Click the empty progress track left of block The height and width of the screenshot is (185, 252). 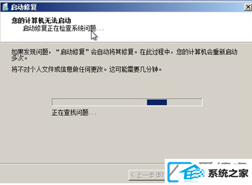(99, 102)
